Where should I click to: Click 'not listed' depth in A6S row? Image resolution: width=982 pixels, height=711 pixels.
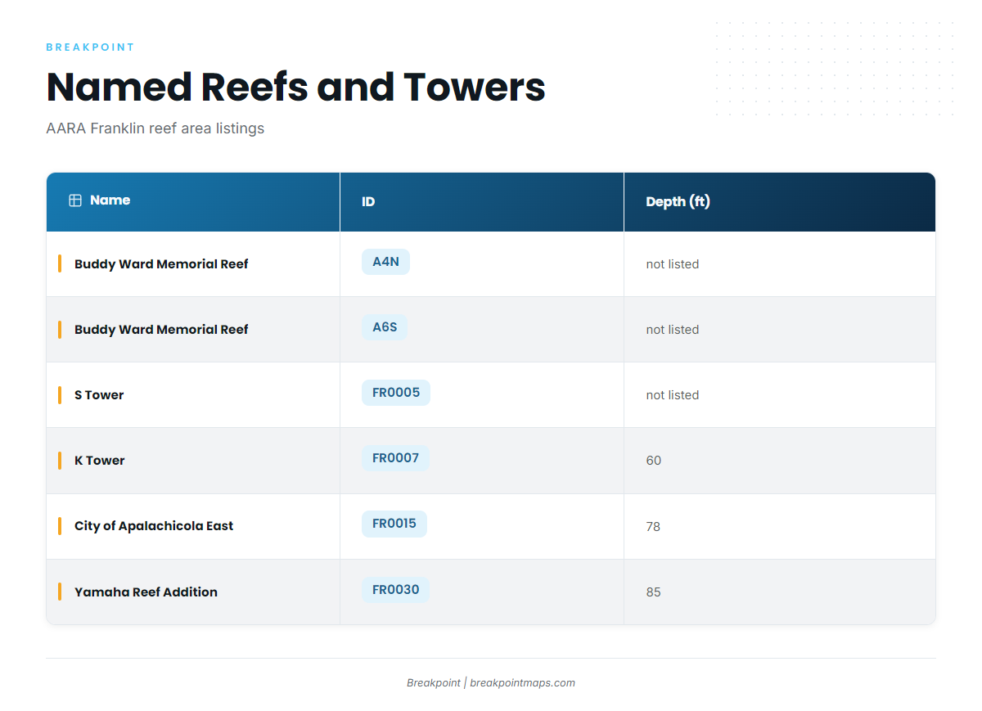pos(673,330)
